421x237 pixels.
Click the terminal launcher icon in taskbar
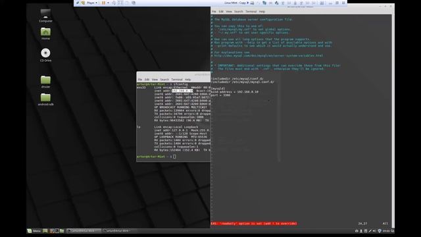coord(57,231)
